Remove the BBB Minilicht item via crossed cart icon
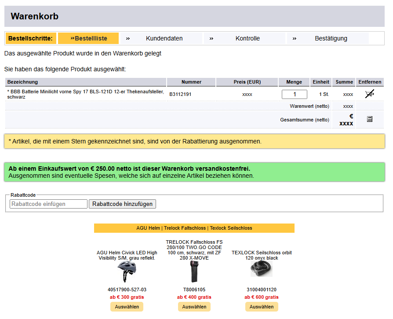Image resolution: width=393 pixels, height=319 pixels. [369, 94]
